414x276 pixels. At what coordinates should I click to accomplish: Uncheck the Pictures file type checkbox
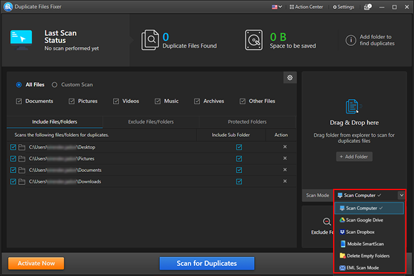pyautogui.click(x=72, y=101)
